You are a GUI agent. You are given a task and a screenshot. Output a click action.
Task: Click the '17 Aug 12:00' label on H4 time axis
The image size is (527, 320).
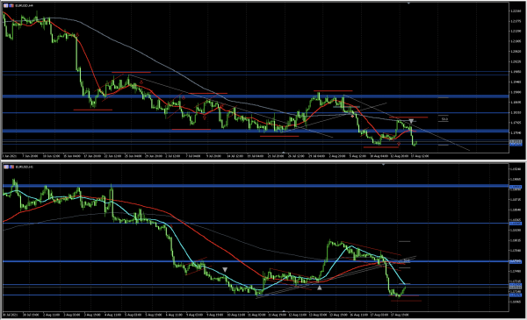(420, 156)
